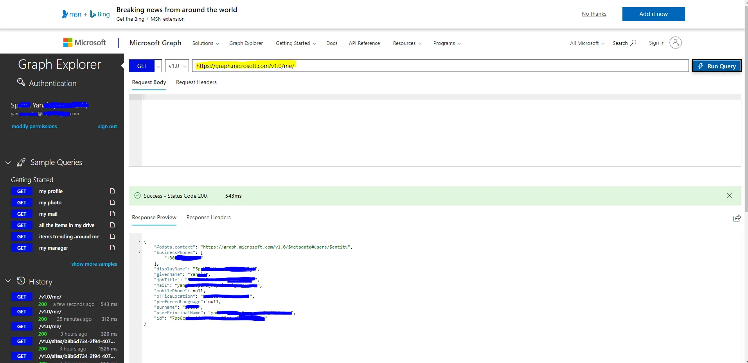
Task: Click the "1526 ms" history duration
Action: [108, 349]
